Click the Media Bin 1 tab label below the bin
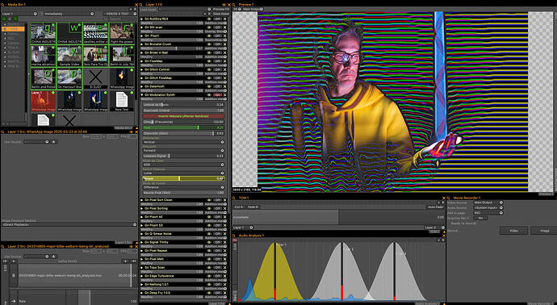Image resolution: width=557 pixels, height=305 pixels. [x=123, y=127]
